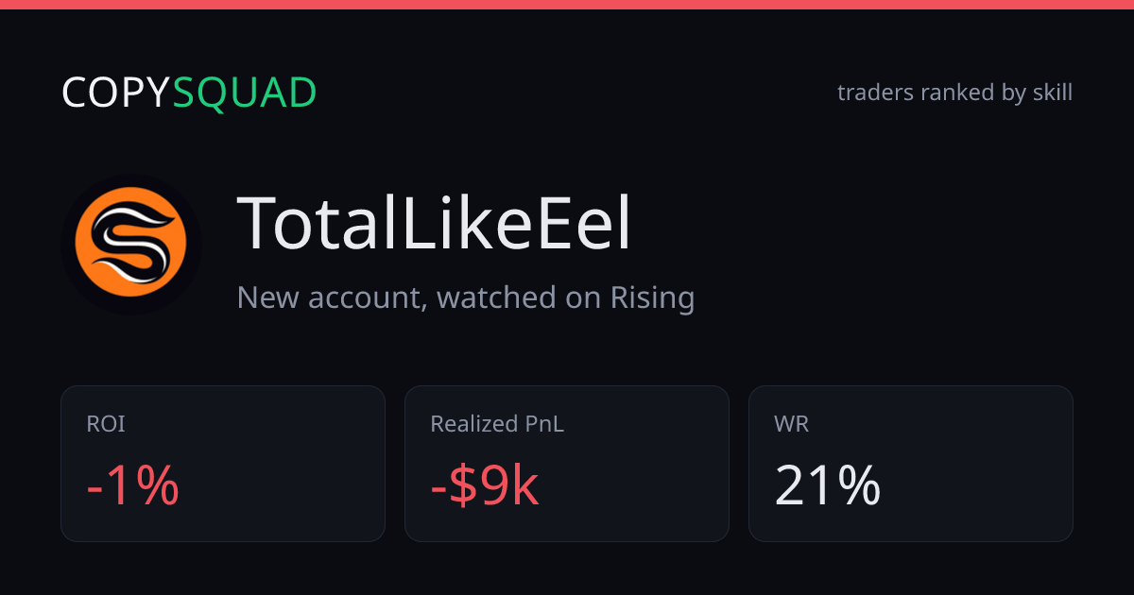Click the WR label
This screenshot has width=1134, height=595.
coord(791,424)
